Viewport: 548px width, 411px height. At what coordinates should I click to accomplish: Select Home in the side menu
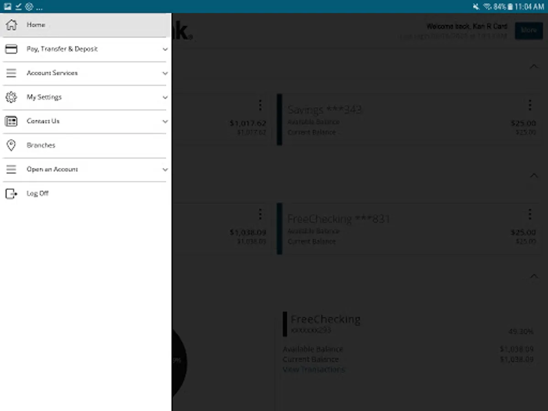point(86,25)
